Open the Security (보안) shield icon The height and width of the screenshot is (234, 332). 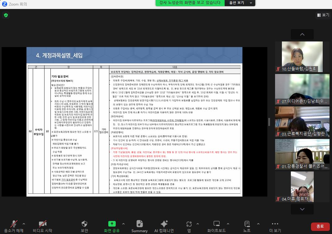coord(84,224)
